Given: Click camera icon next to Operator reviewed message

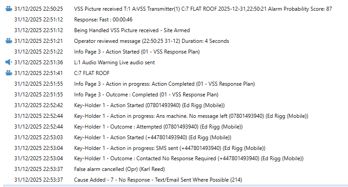Looking at the screenshot, I should pos(9,41).
